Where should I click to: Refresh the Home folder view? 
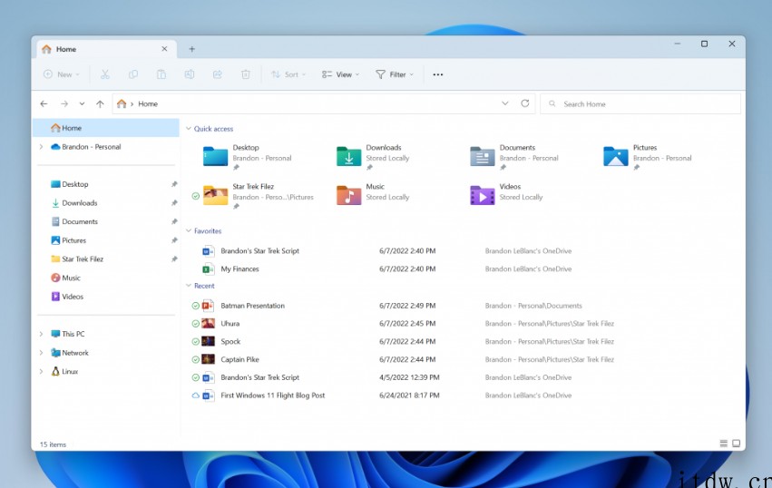tap(525, 103)
